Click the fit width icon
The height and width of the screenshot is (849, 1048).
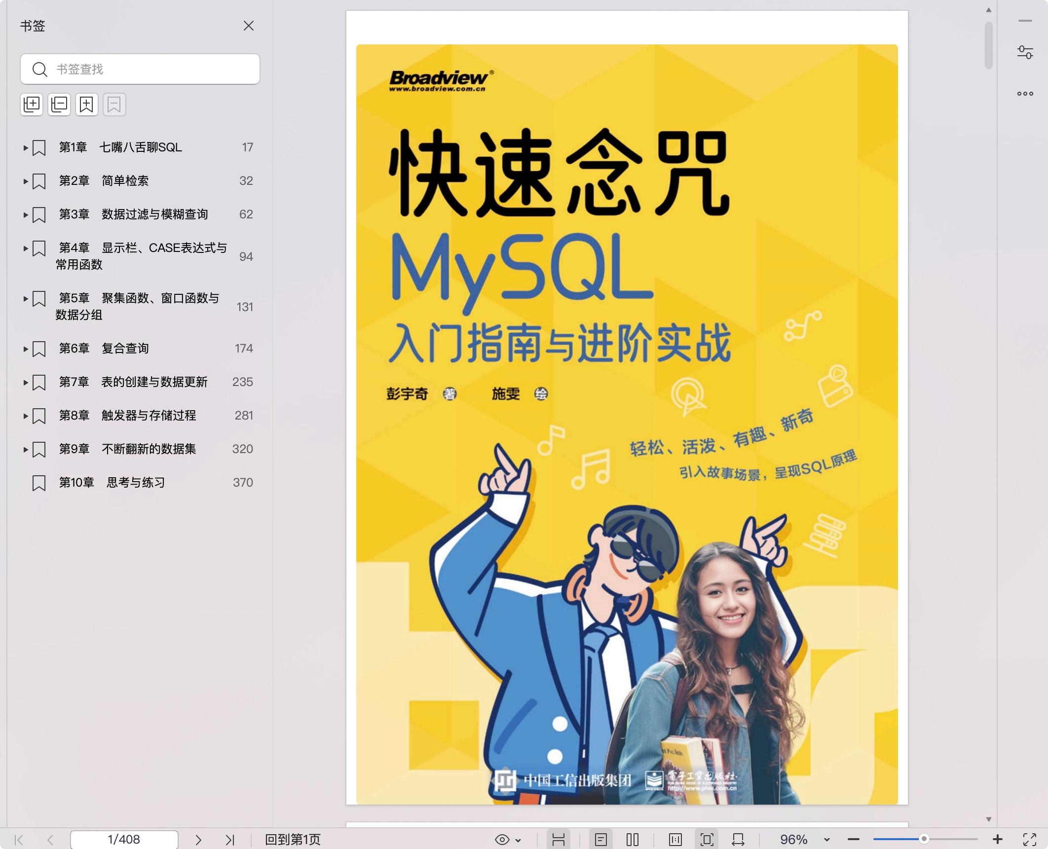pyautogui.click(x=739, y=840)
